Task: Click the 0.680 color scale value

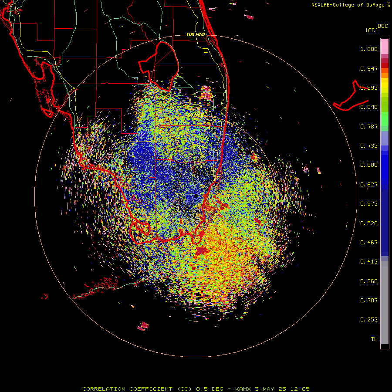Action: (369, 165)
